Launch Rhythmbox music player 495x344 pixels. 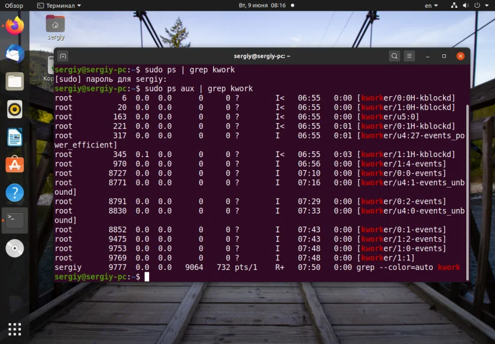15,109
